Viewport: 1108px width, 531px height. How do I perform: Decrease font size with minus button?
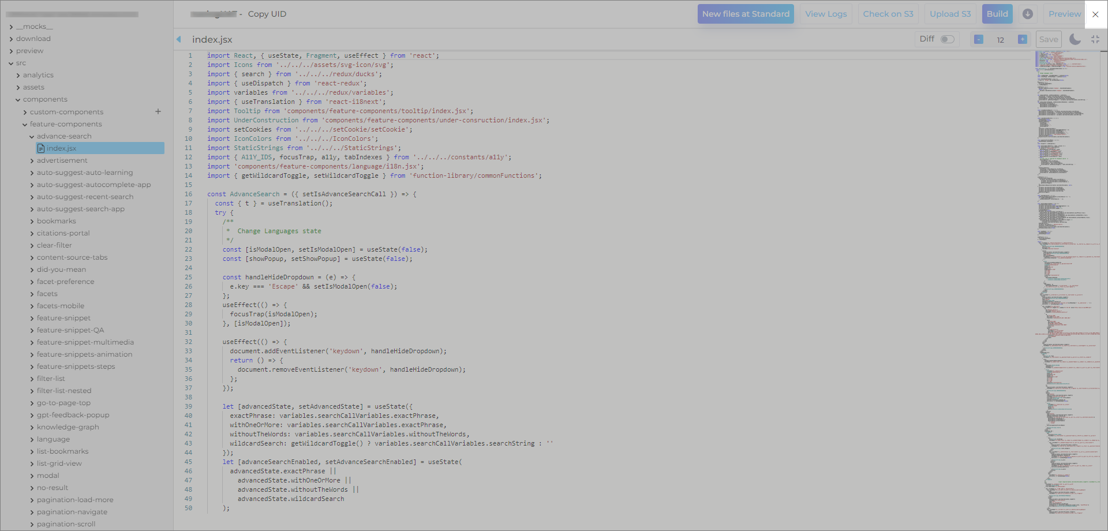[x=979, y=39]
